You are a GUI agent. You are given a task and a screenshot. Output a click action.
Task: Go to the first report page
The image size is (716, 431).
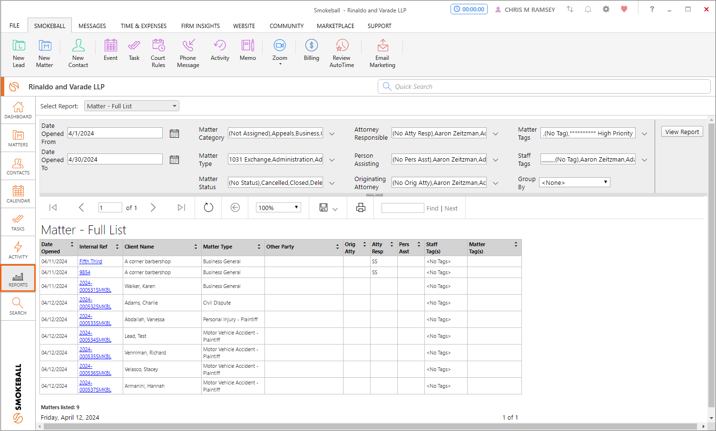(x=53, y=208)
